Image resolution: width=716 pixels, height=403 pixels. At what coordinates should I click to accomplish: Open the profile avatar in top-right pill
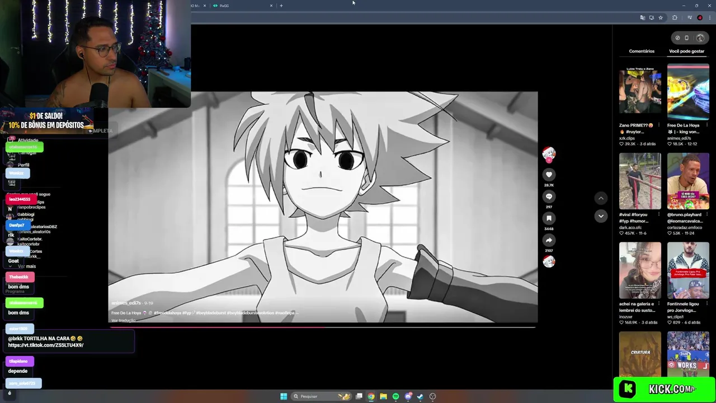coord(700,38)
